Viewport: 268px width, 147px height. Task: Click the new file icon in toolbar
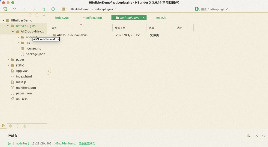(x=5, y=9)
